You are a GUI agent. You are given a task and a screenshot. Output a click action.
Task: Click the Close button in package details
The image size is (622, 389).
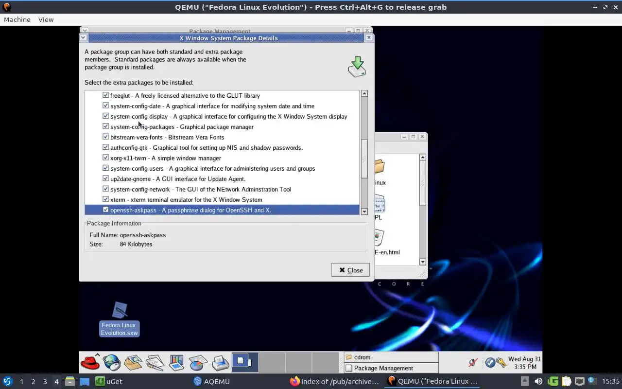[x=350, y=270]
